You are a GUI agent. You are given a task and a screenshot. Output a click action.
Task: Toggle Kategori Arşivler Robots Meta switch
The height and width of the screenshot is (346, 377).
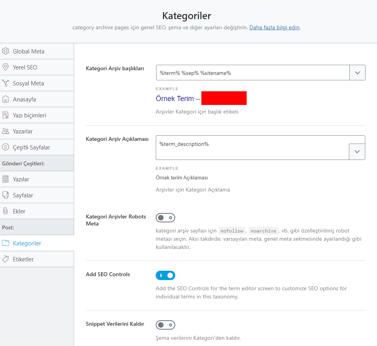click(x=165, y=218)
